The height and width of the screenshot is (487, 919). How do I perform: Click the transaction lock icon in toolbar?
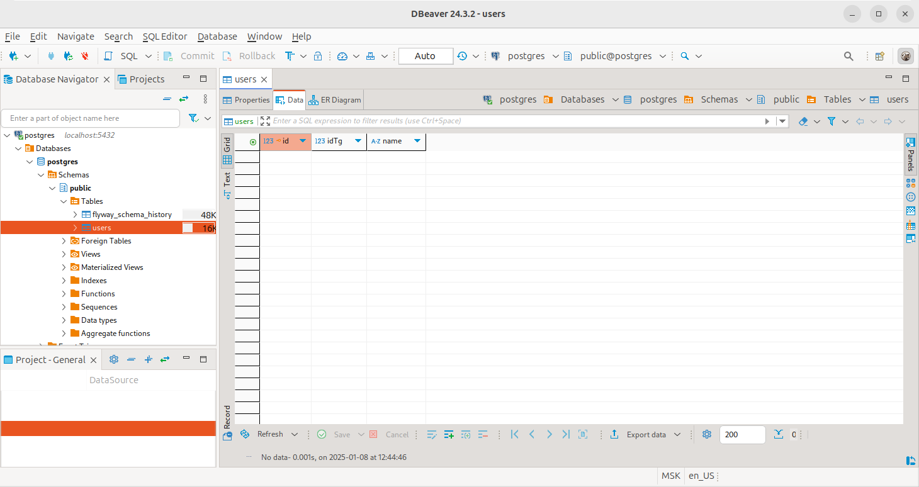318,56
